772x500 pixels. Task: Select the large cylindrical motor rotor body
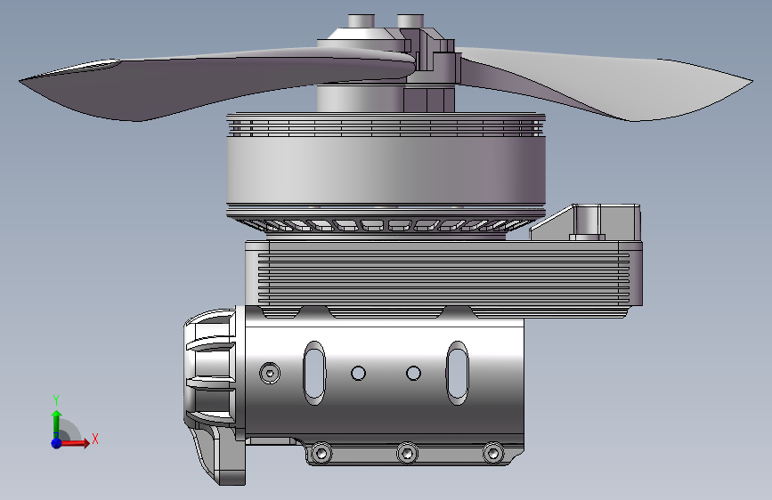pyautogui.click(x=386, y=170)
